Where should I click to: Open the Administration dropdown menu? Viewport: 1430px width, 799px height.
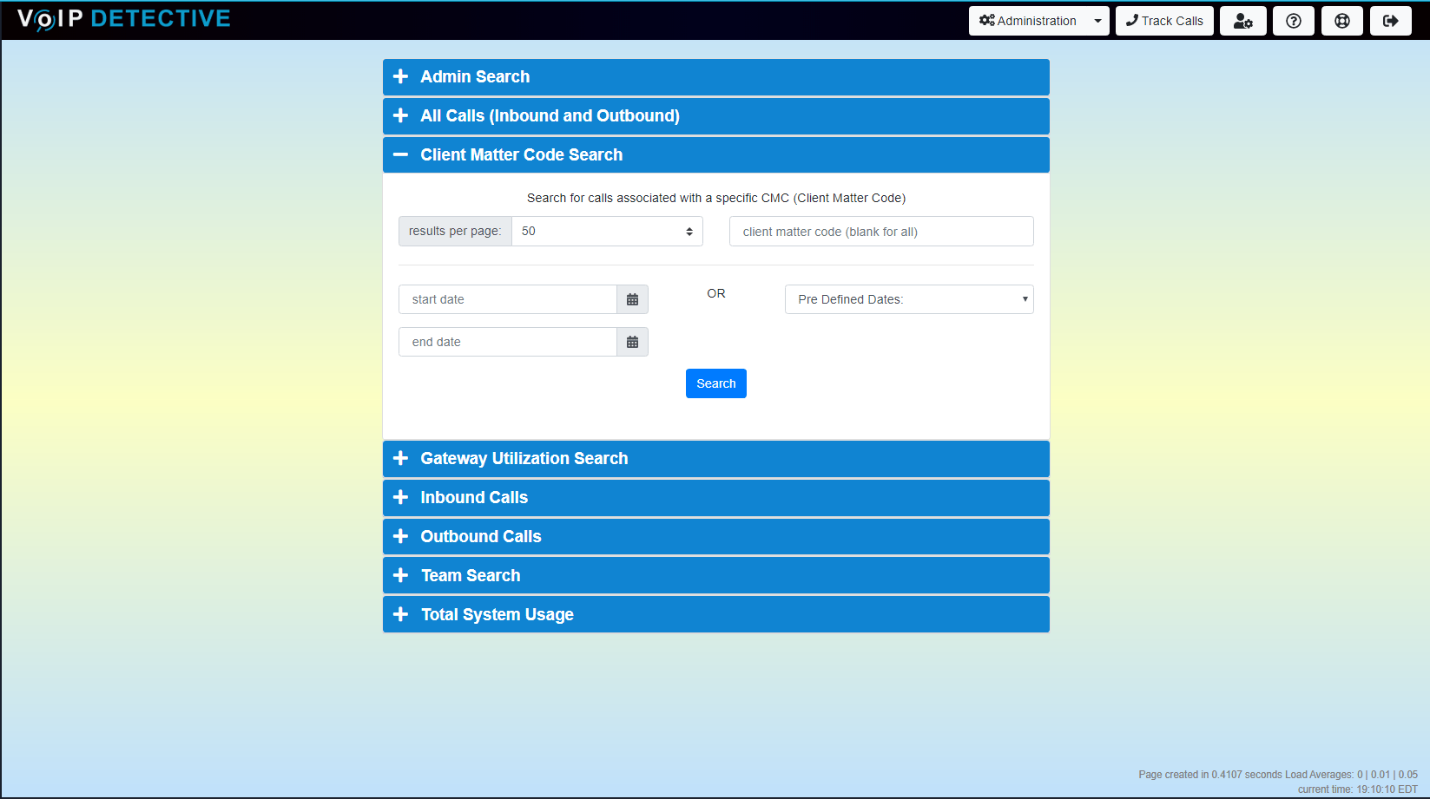[1038, 21]
